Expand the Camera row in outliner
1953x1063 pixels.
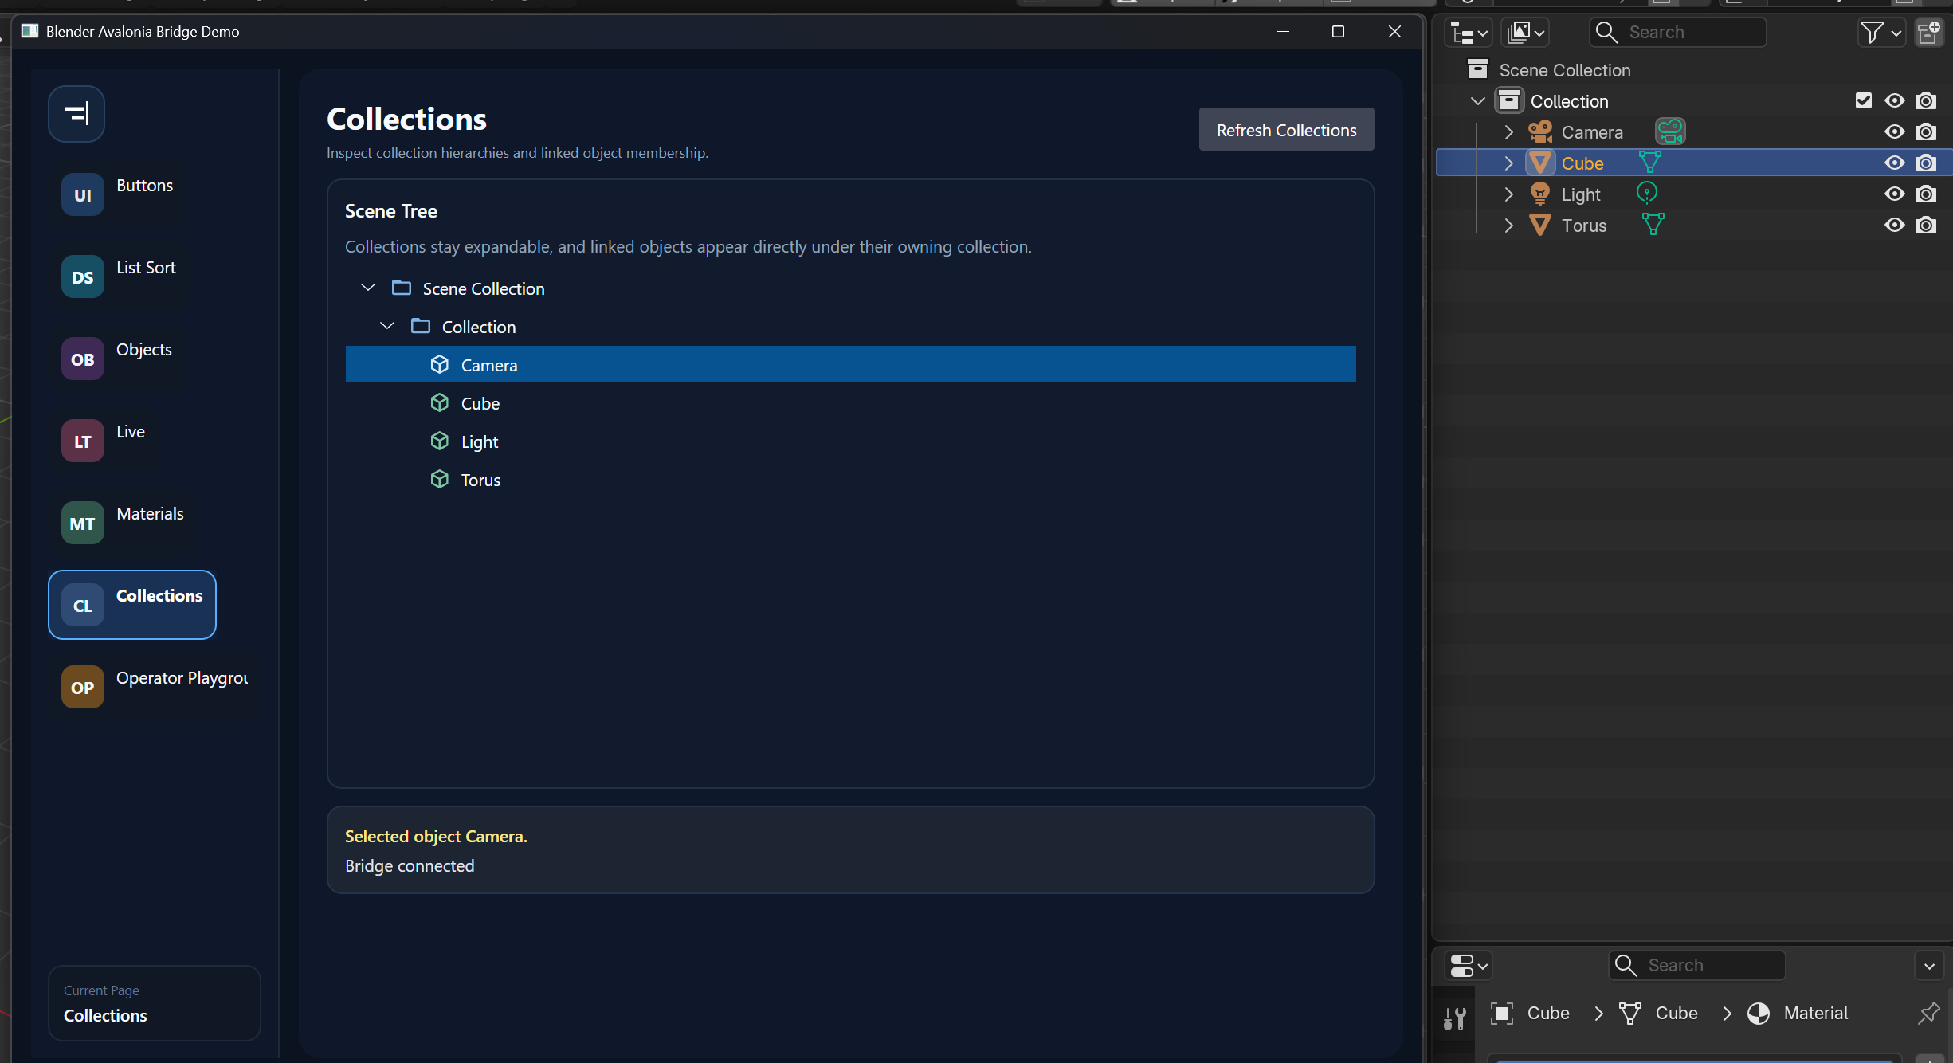(x=1508, y=131)
